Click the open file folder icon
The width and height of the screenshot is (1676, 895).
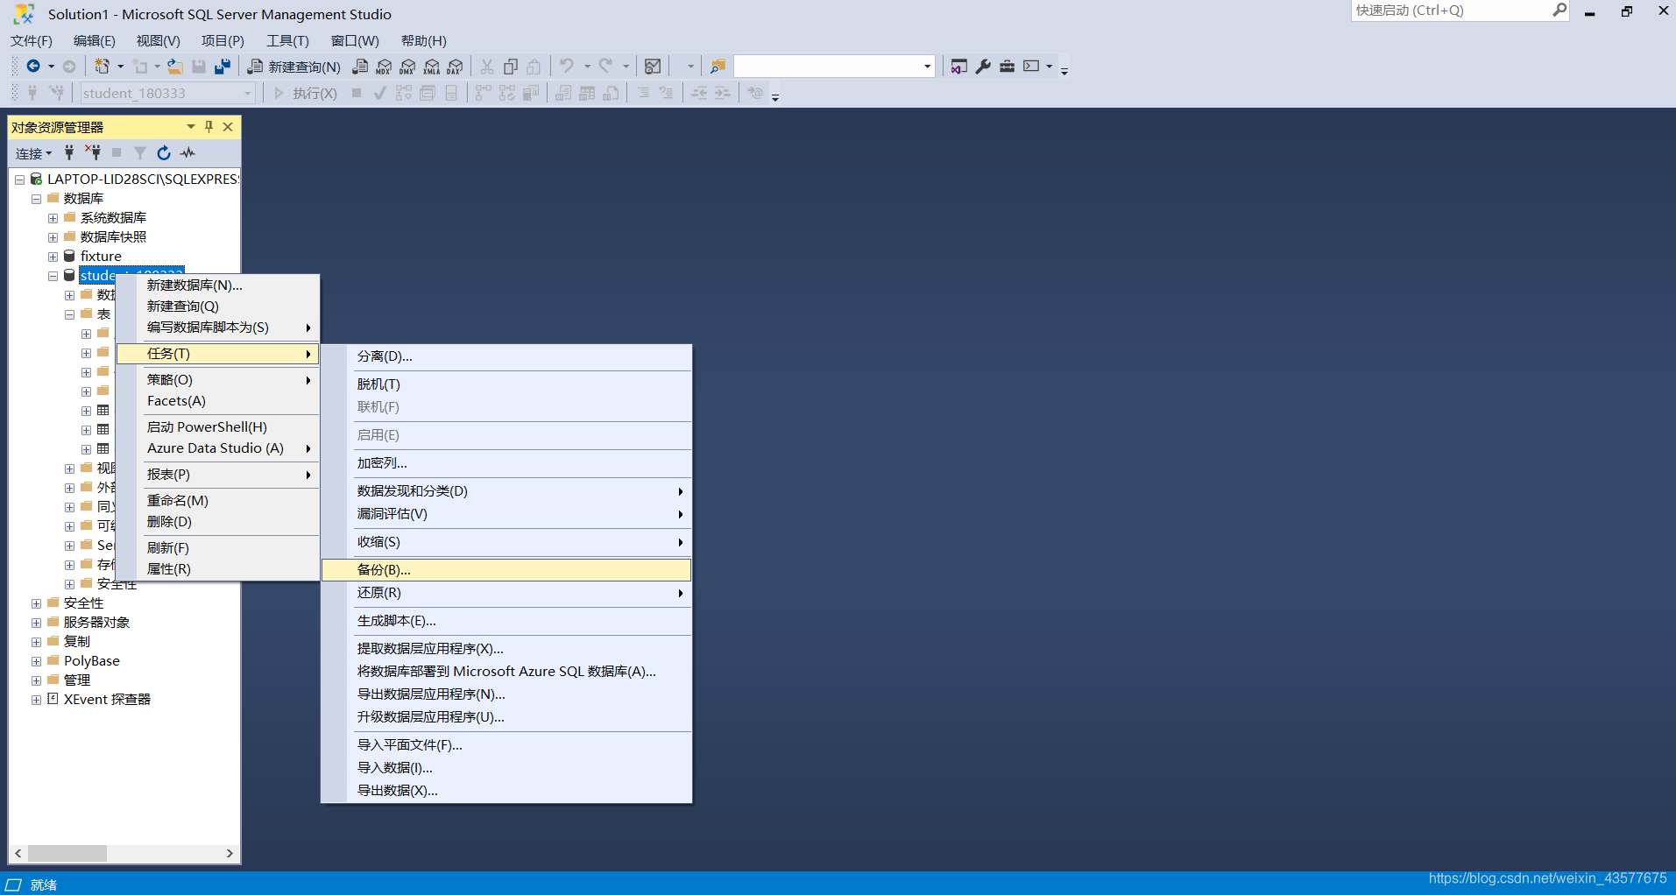(175, 67)
